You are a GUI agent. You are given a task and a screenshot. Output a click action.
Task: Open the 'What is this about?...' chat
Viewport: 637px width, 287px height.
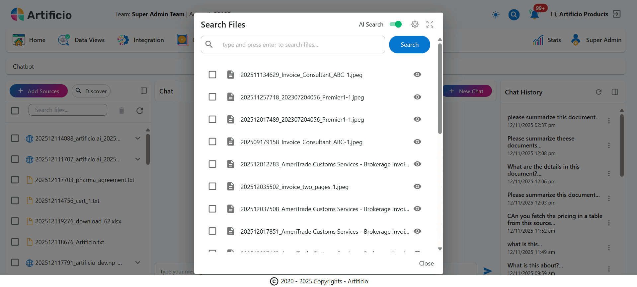pyautogui.click(x=535, y=265)
